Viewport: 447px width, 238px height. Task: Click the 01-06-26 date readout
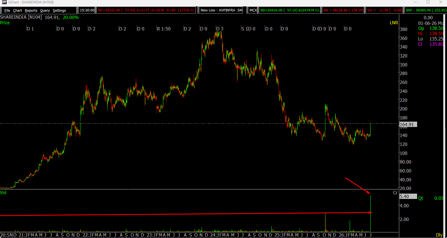431,23
